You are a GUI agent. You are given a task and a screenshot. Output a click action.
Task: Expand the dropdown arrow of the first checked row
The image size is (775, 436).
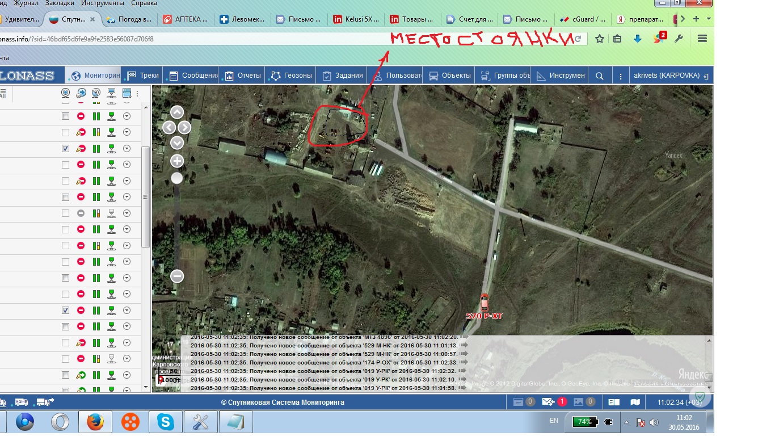(127, 149)
